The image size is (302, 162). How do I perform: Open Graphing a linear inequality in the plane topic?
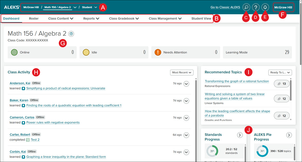tap(66, 157)
